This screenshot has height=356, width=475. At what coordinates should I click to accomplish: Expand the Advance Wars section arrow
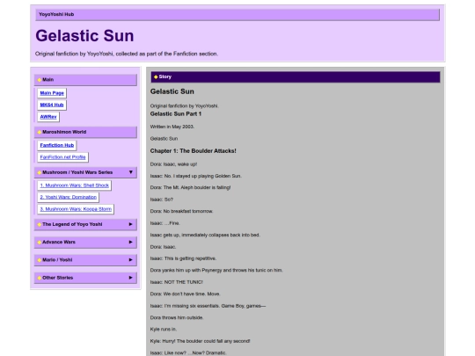pyautogui.click(x=131, y=243)
